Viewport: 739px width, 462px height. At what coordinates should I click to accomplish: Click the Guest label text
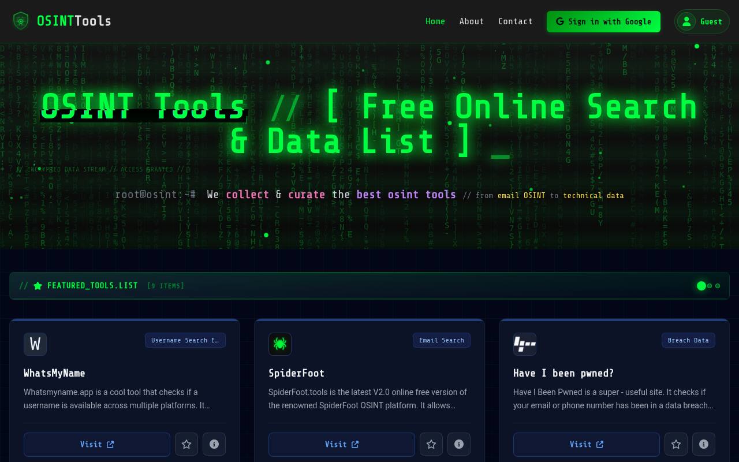tap(711, 22)
